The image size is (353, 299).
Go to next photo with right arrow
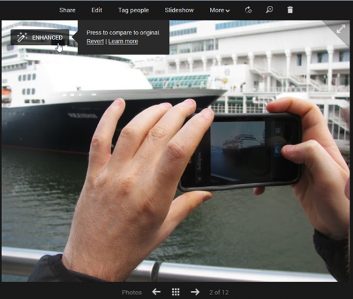click(195, 292)
